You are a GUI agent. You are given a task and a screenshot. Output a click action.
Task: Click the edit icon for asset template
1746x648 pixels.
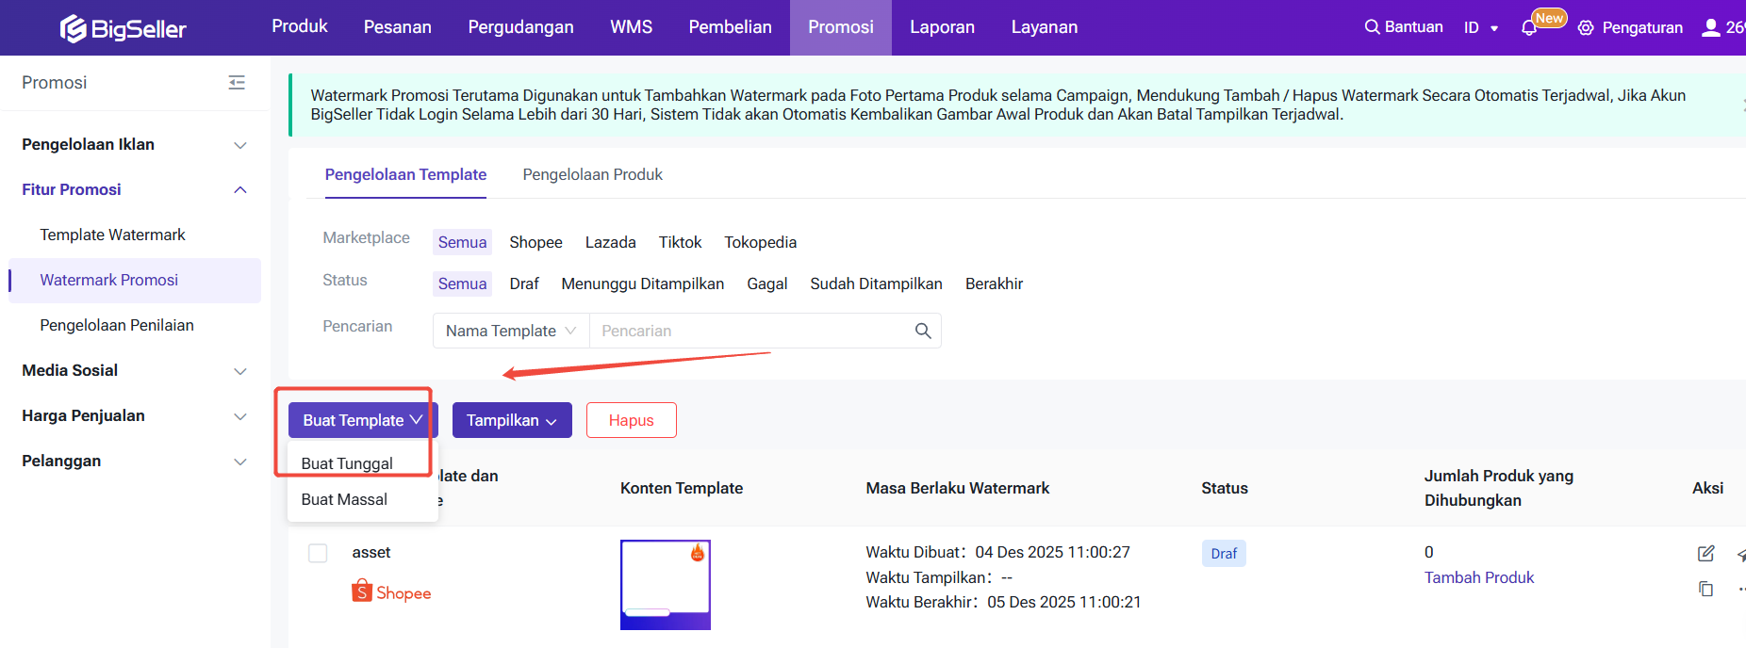pyautogui.click(x=1705, y=554)
